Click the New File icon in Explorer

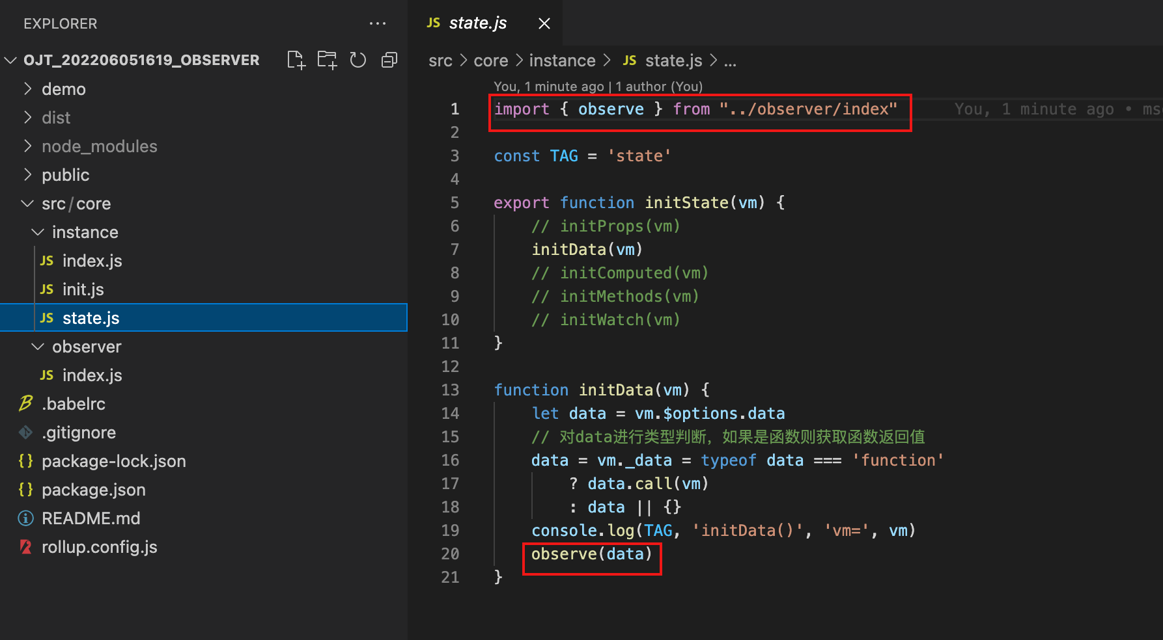click(296, 60)
